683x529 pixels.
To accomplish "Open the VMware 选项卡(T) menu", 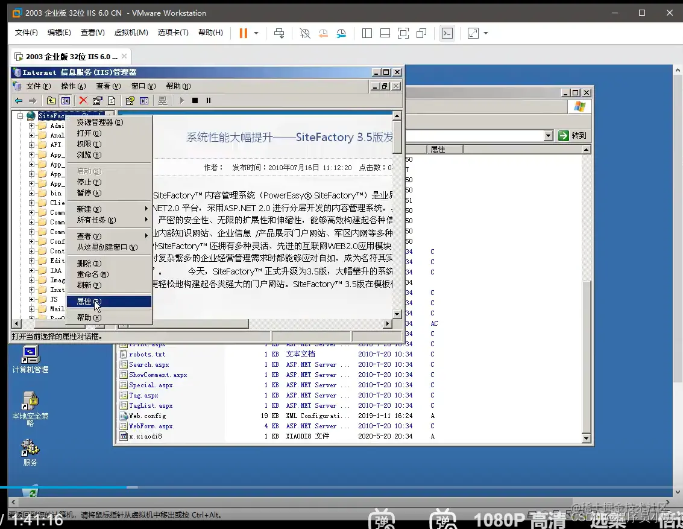I will pos(173,33).
